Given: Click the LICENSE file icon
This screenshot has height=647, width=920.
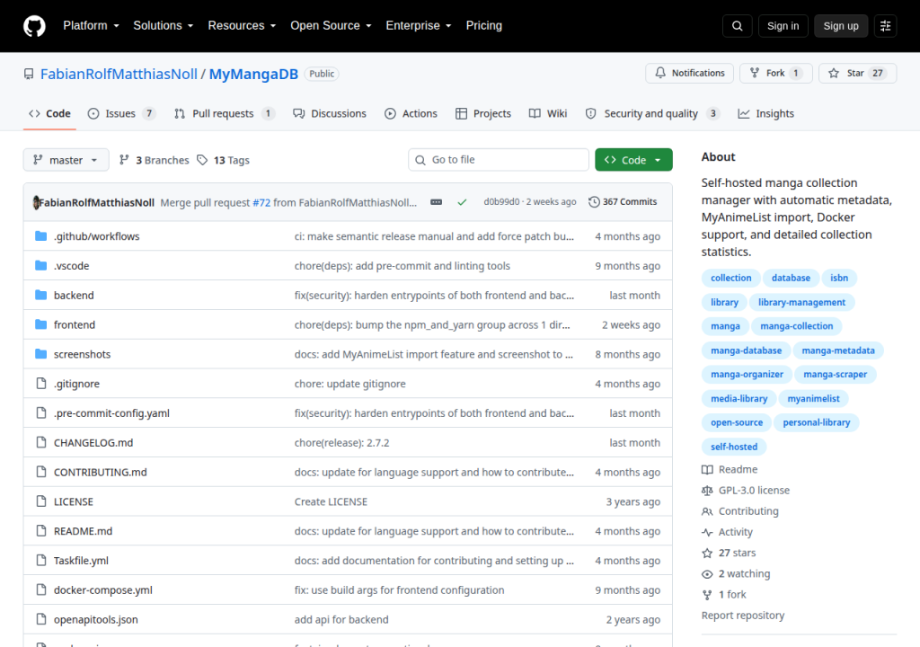Looking at the screenshot, I should (x=41, y=501).
